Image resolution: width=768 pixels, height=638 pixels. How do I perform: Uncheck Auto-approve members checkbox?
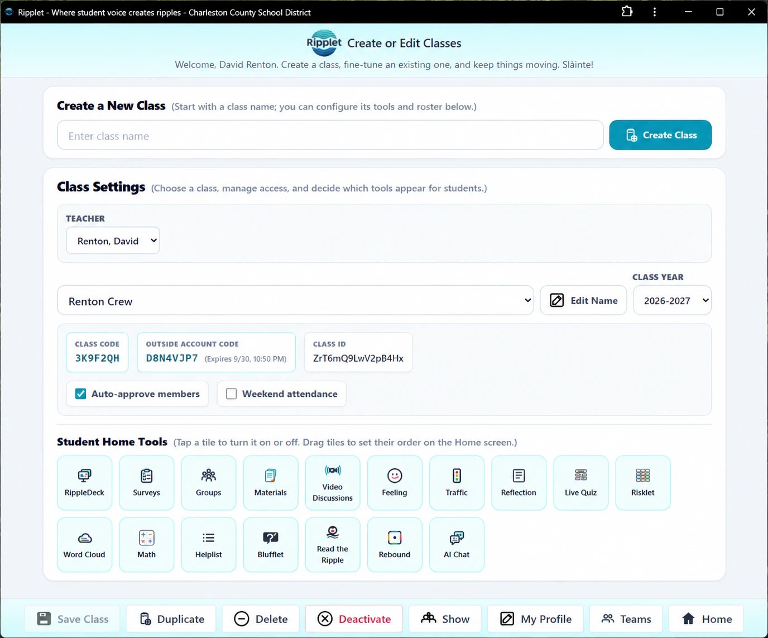(81, 394)
